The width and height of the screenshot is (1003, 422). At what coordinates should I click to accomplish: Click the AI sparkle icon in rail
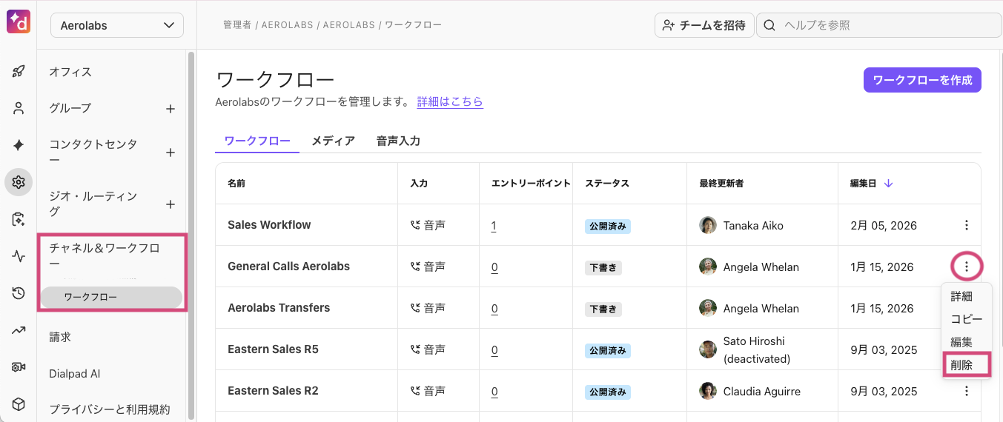19,145
